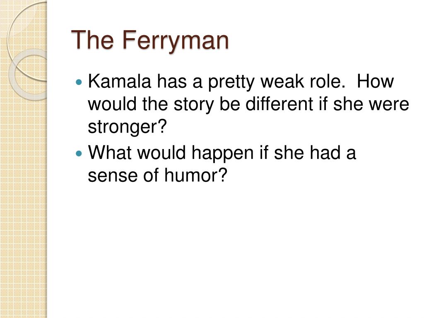Click the teal bullet before What
The image size is (424, 318).
[79, 154]
